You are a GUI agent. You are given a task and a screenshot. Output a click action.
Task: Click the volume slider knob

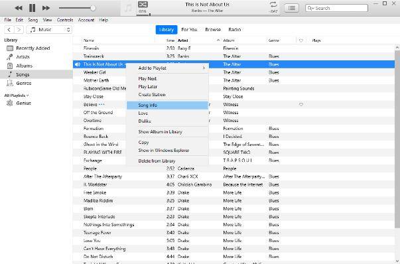coord(93,8)
